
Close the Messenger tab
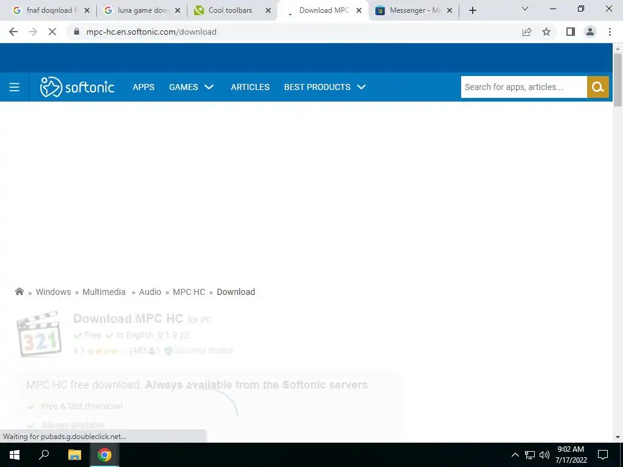(450, 11)
